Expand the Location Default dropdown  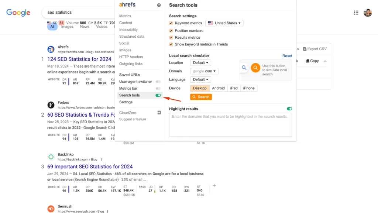click(200, 62)
